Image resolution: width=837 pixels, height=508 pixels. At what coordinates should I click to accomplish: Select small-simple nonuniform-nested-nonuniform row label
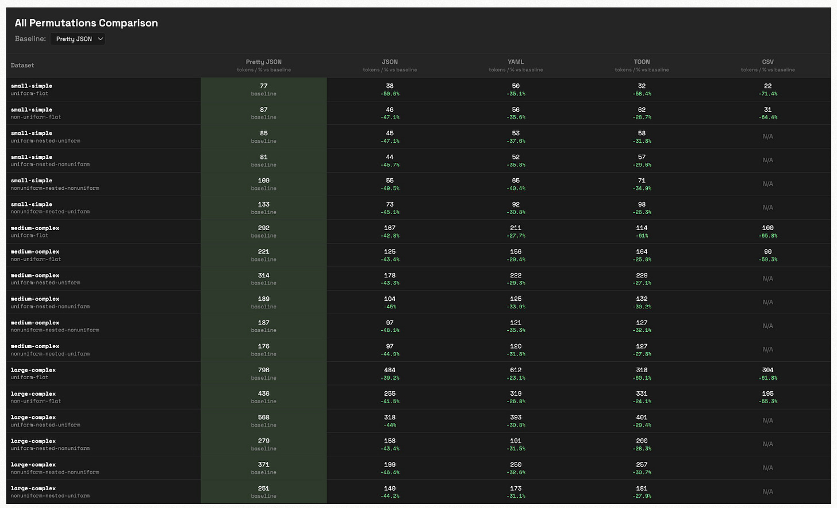point(55,184)
